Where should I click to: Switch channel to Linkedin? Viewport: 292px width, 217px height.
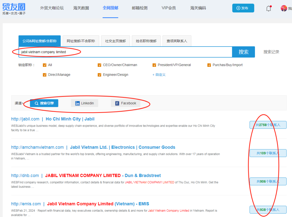[x=84, y=103]
